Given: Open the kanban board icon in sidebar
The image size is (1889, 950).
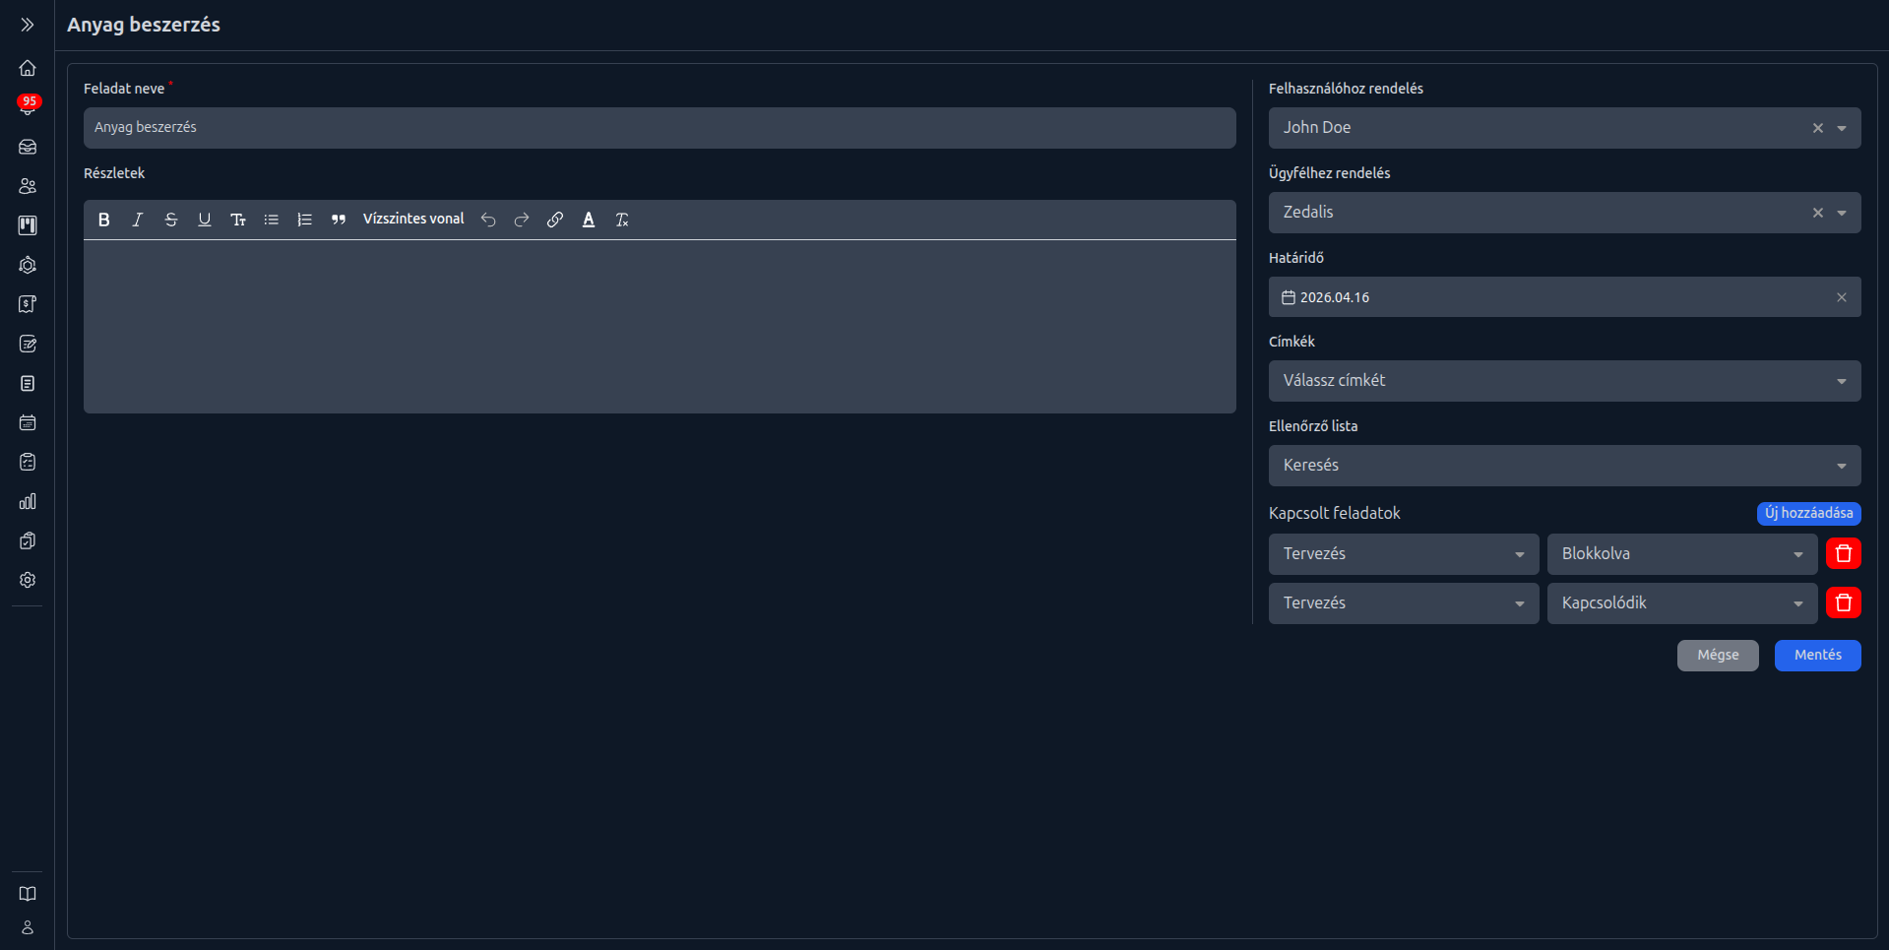Looking at the screenshot, I should tap(28, 225).
